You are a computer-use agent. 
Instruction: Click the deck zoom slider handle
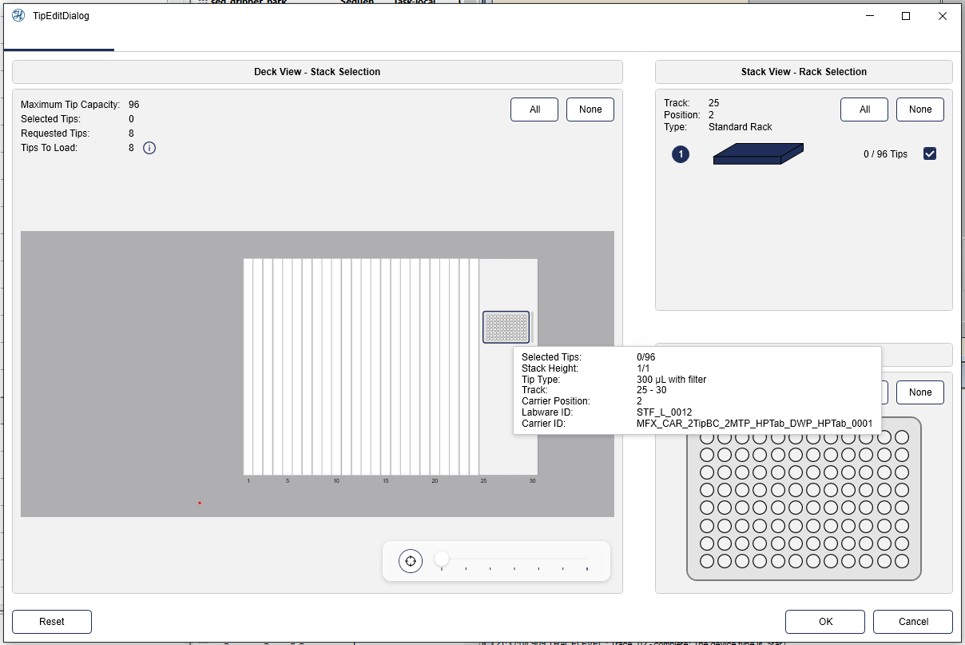coord(442,559)
